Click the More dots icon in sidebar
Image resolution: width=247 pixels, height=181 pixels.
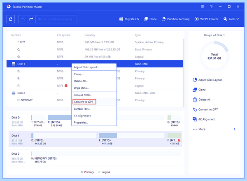point(195,129)
